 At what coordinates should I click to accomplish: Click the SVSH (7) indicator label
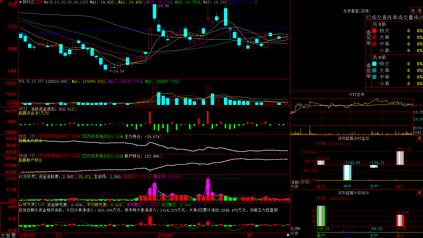[27, 156]
